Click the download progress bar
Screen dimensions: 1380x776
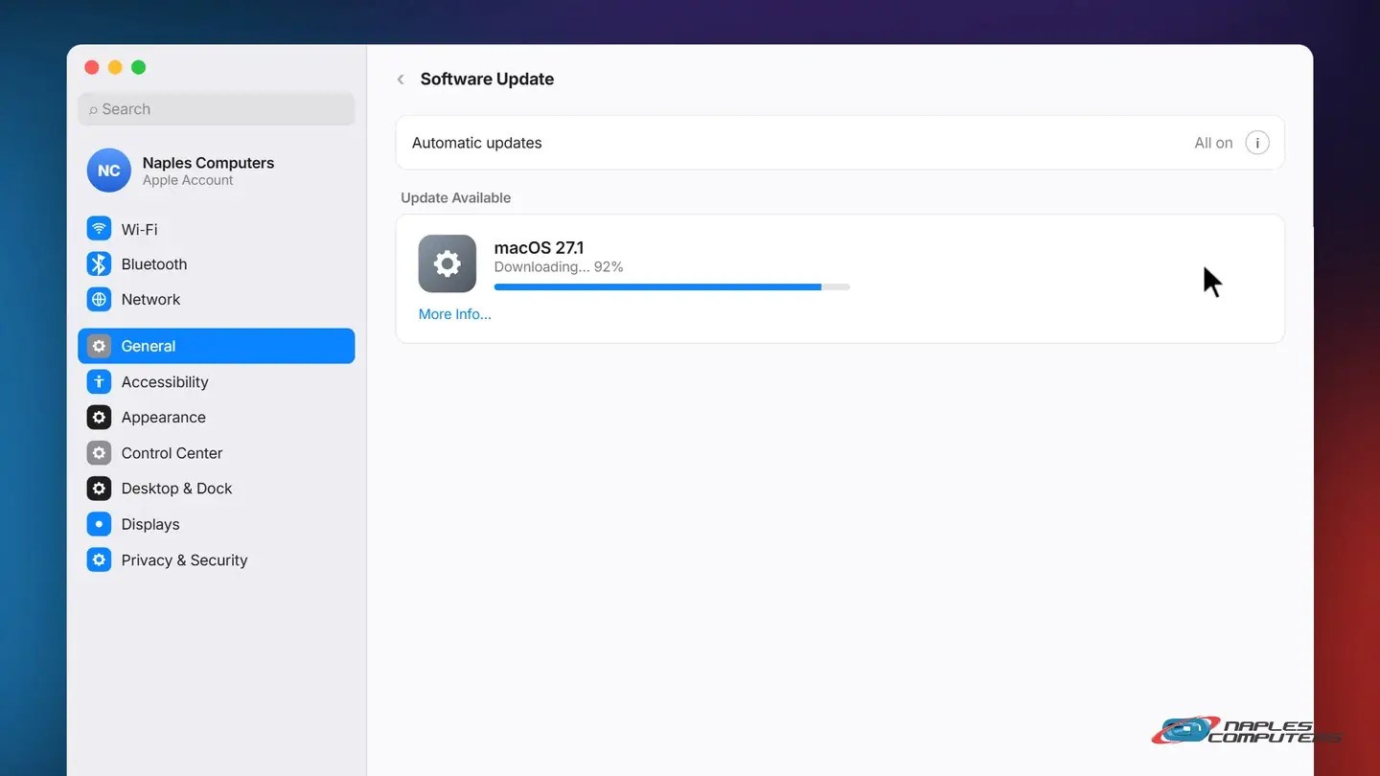pyautogui.click(x=672, y=286)
